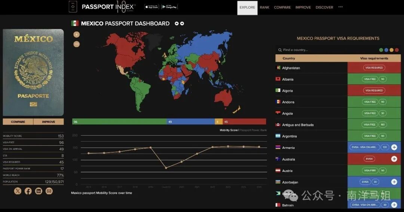Click Albania VISA-FREE badge
The image size is (404, 212).
coord(370,79)
